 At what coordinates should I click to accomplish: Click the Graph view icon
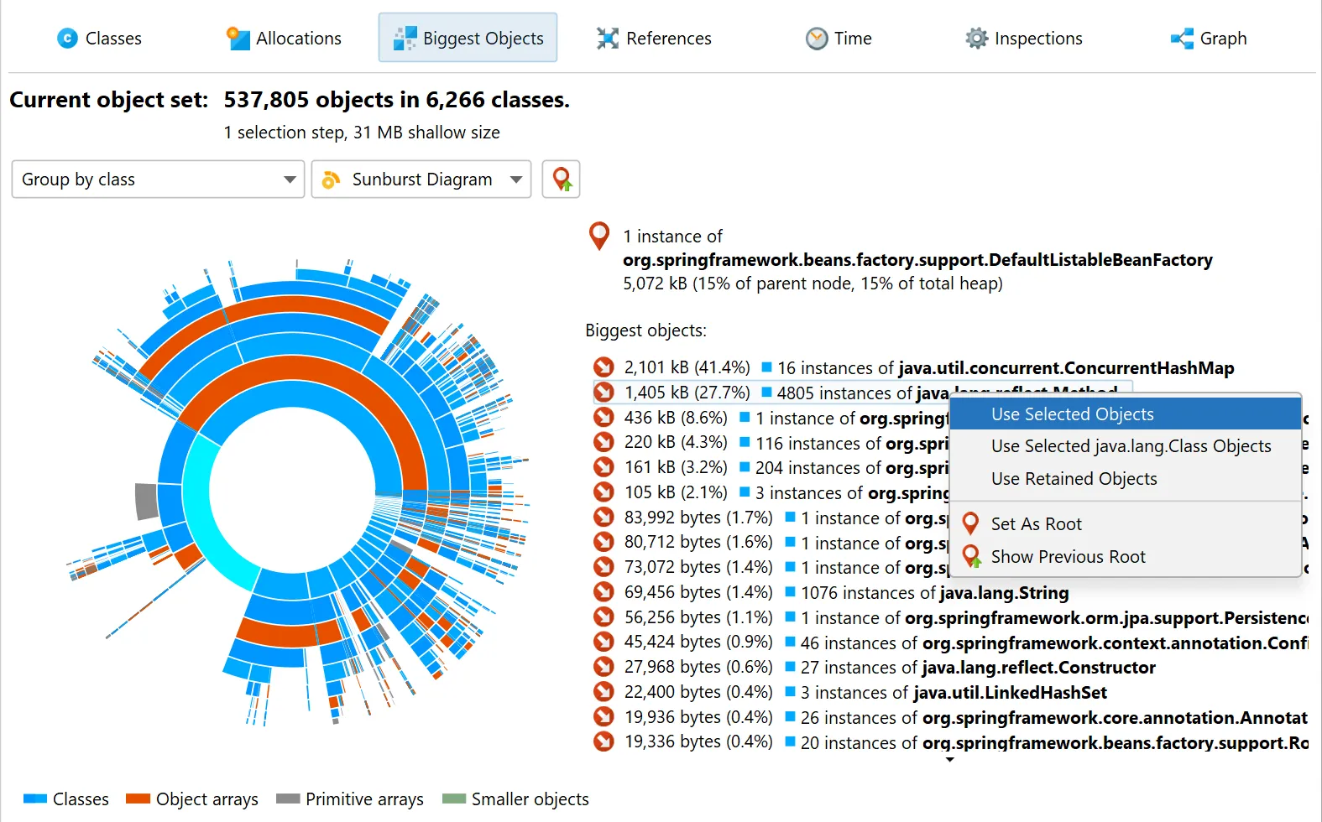(x=1182, y=39)
